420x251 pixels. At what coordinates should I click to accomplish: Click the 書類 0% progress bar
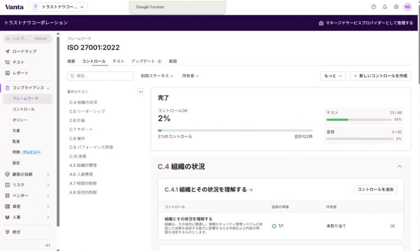pyautogui.click(x=360, y=139)
